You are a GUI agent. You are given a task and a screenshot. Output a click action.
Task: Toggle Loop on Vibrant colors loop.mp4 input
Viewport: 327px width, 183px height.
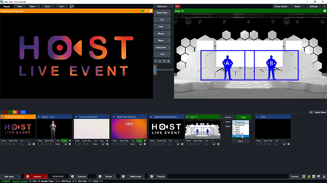139,141
